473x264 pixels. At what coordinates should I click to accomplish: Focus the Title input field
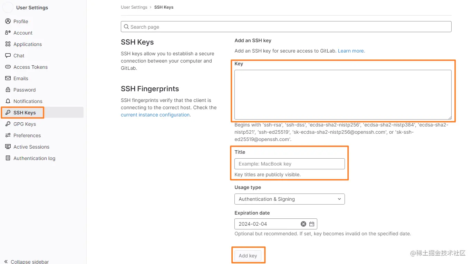tap(290, 164)
